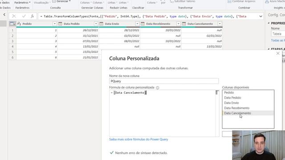
Task: Open Power Query formulas help link
Action: pyautogui.click(x=138, y=139)
